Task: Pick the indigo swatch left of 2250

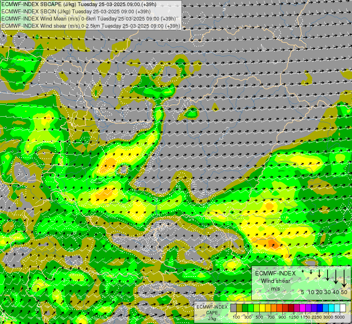Action: [x=314, y=308]
